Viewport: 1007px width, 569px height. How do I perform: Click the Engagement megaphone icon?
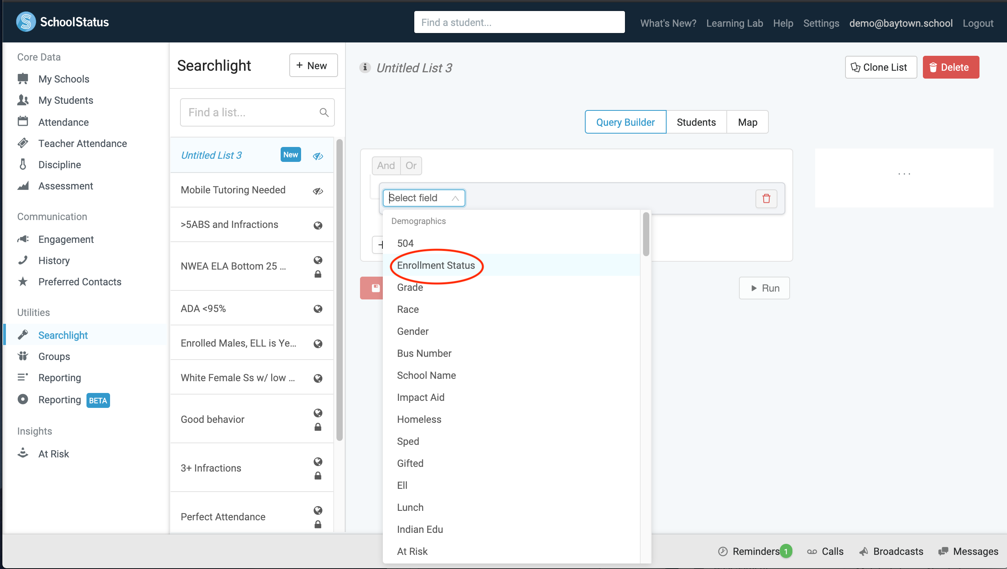tap(23, 239)
